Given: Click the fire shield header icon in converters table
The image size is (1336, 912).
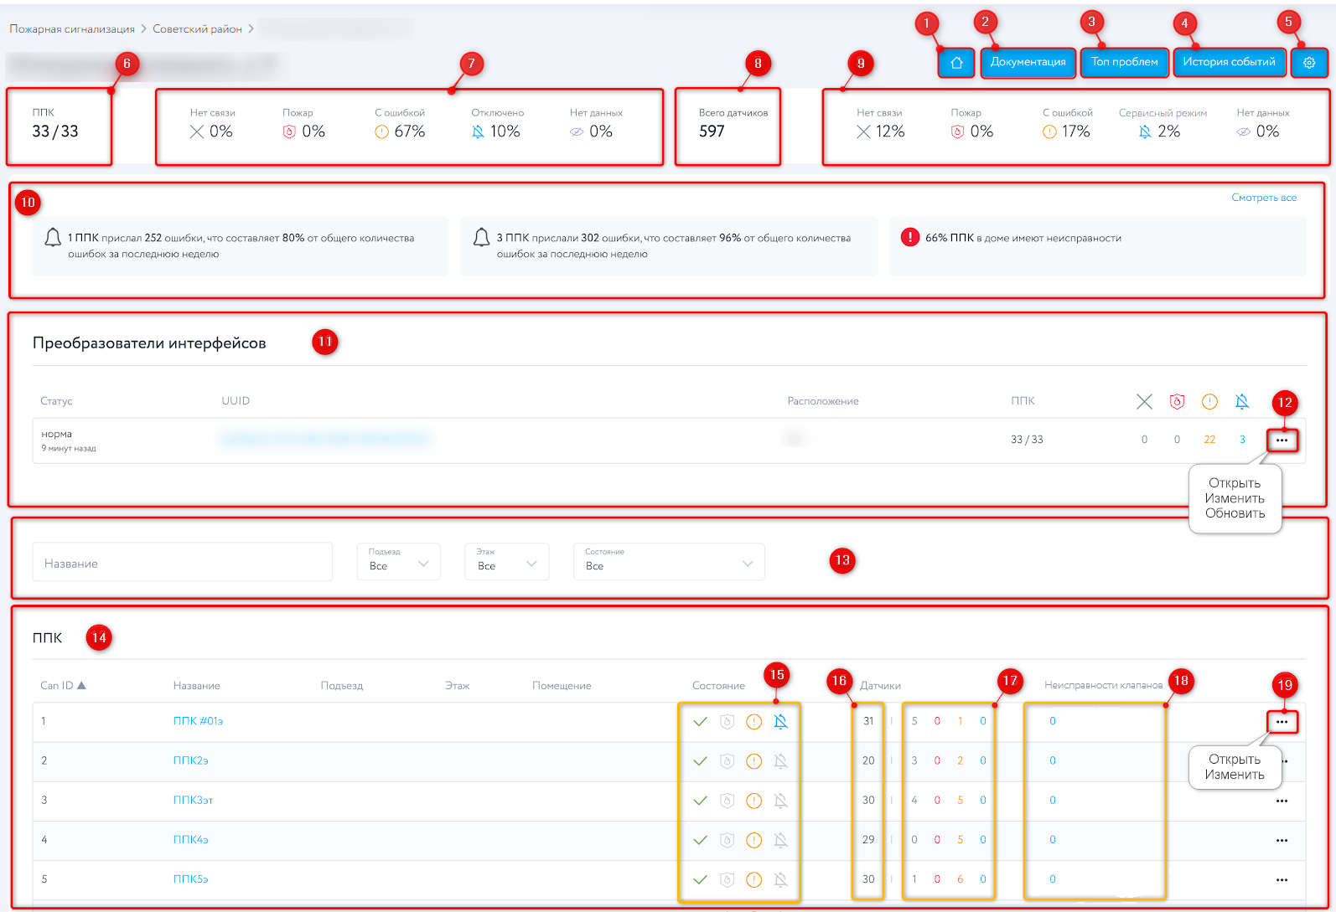Looking at the screenshot, I should coord(1177,402).
